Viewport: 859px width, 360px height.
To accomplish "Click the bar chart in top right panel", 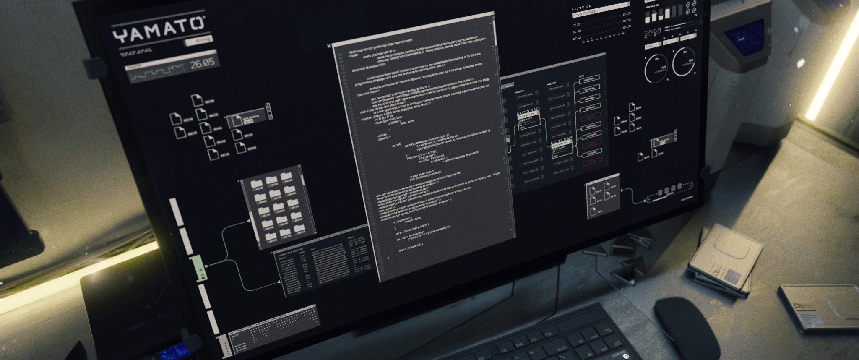I will [x=664, y=15].
